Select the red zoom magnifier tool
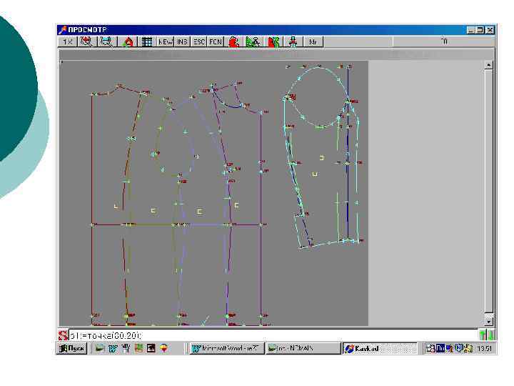The height and width of the screenshot is (386, 514). (87, 41)
